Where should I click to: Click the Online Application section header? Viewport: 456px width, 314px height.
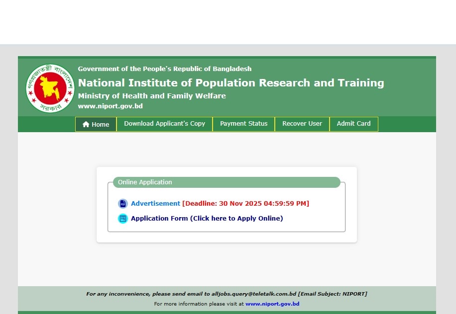coord(145,182)
